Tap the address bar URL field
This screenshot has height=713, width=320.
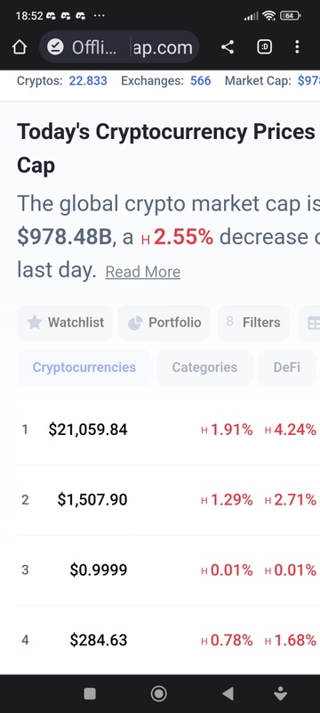tap(119, 47)
